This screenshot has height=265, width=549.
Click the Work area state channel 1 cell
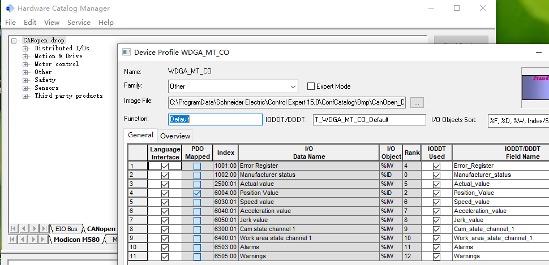309,238
